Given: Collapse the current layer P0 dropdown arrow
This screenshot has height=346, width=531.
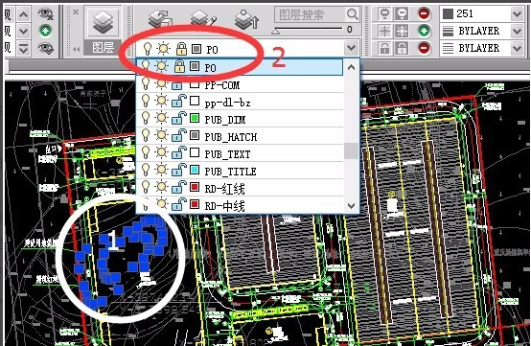Looking at the screenshot, I should (351, 48).
